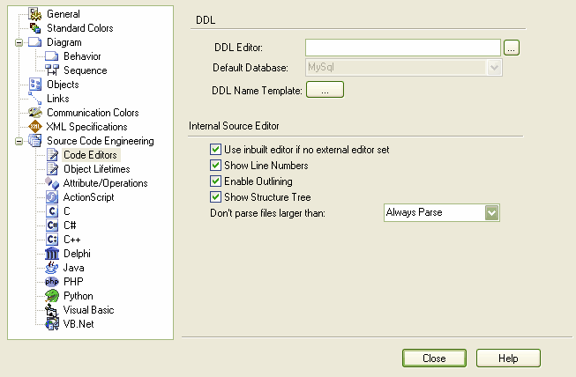Click the Help button
This screenshot has height=377, width=576.
508,359
